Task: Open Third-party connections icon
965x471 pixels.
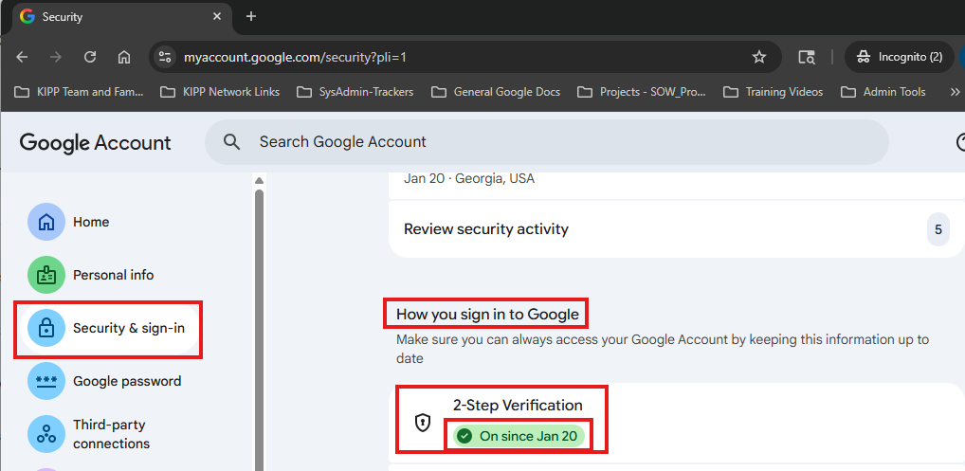Action: (46, 434)
